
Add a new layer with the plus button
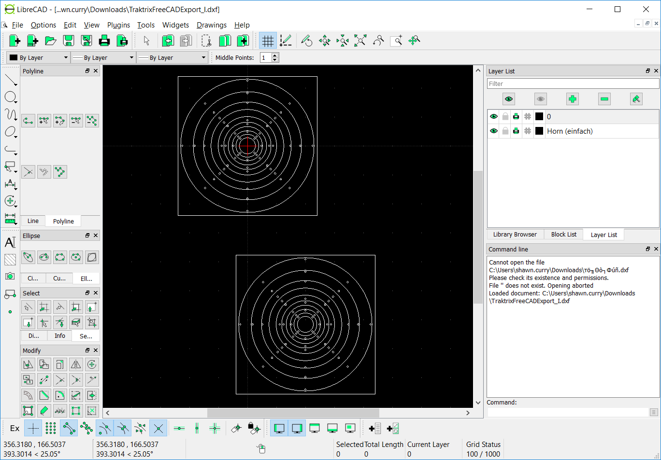coord(573,99)
